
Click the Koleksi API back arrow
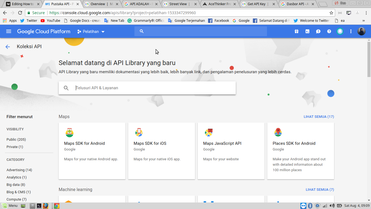(x=7, y=47)
